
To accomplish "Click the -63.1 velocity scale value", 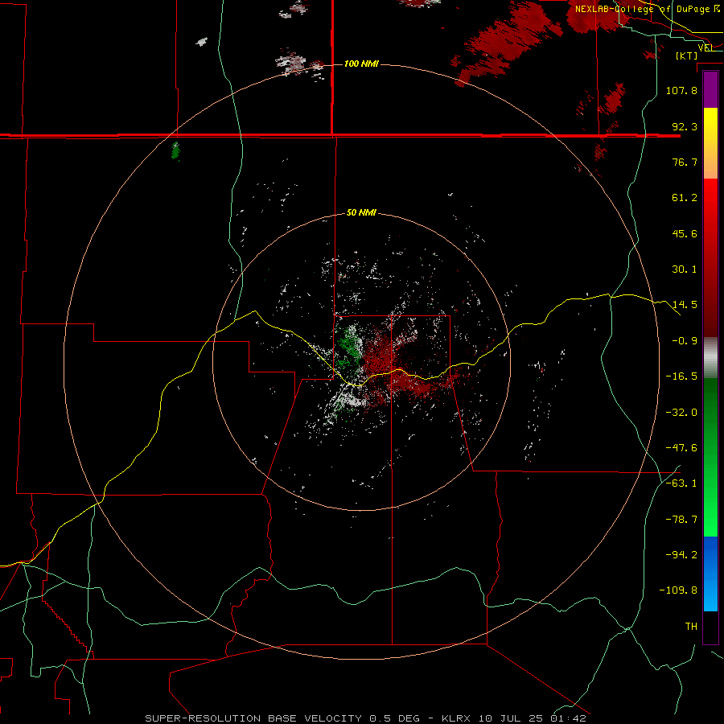I will (x=681, y=483).
